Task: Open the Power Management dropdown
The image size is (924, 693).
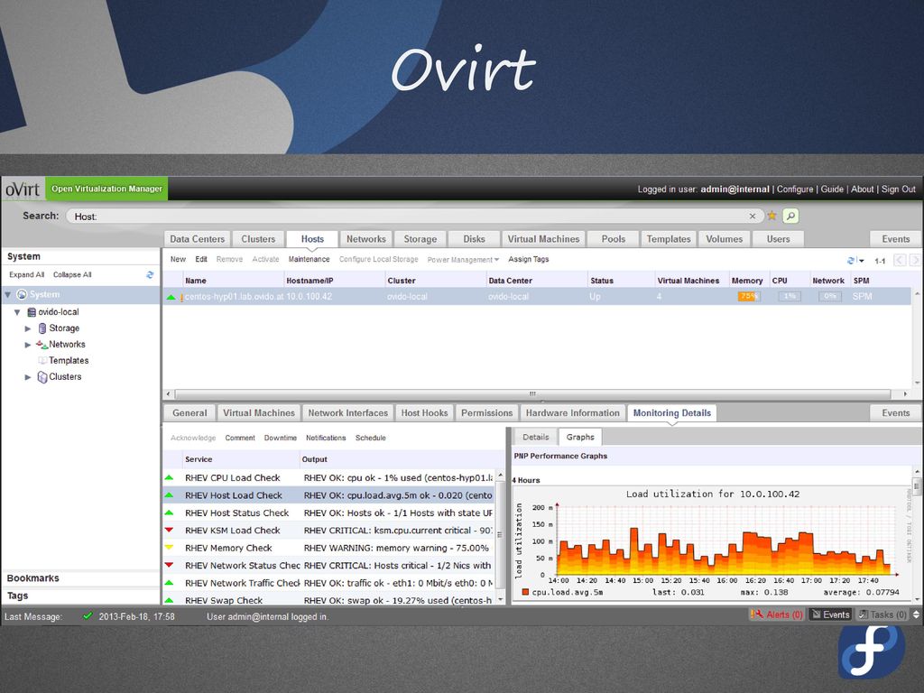Action: tap(463, 259)
